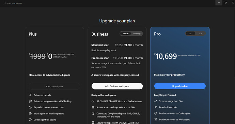Click the ₹10,699 Pro price
The image size is (235, 124).
(166, 56)
